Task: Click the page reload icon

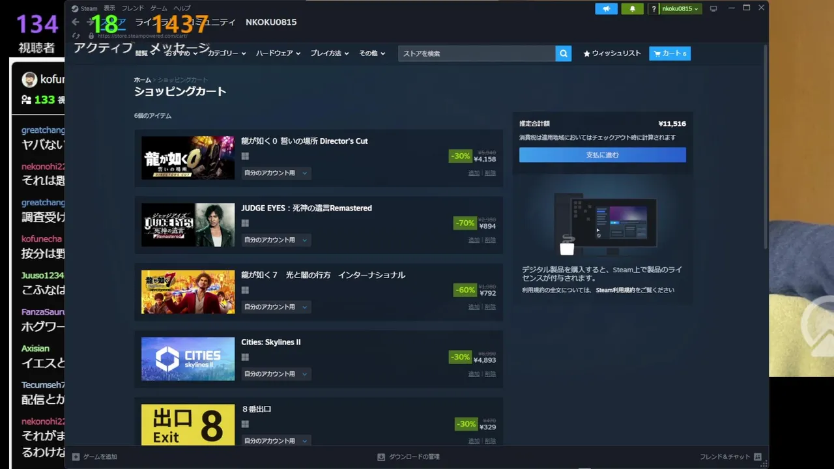Action: tap(76, 36)
